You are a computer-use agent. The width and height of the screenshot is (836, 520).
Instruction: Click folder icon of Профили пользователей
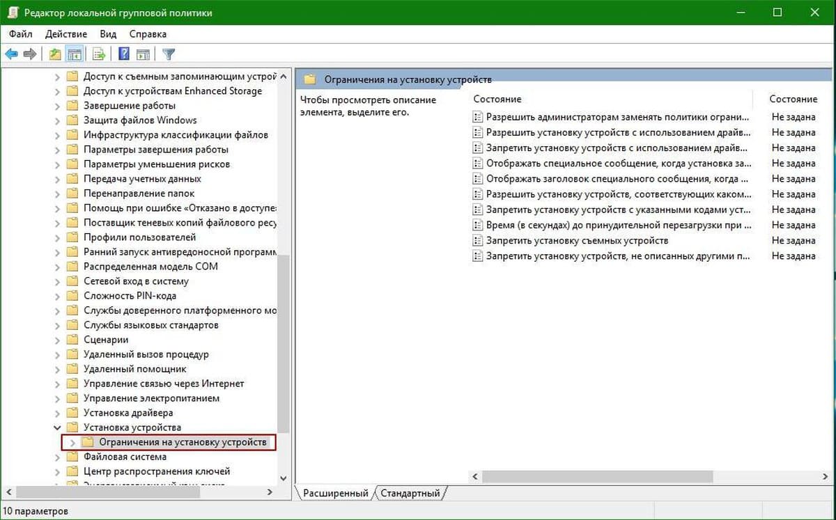(x=72, y=237)
